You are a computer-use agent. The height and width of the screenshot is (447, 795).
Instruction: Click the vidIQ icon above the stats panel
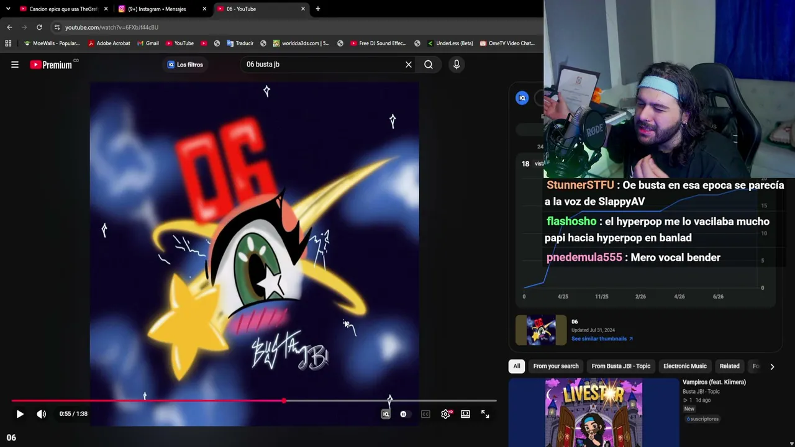point(522,98)
